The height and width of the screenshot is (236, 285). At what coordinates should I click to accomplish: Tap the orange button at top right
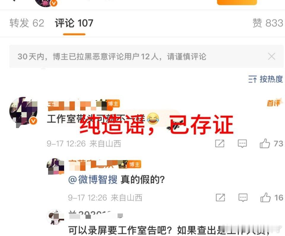[237, 2]
